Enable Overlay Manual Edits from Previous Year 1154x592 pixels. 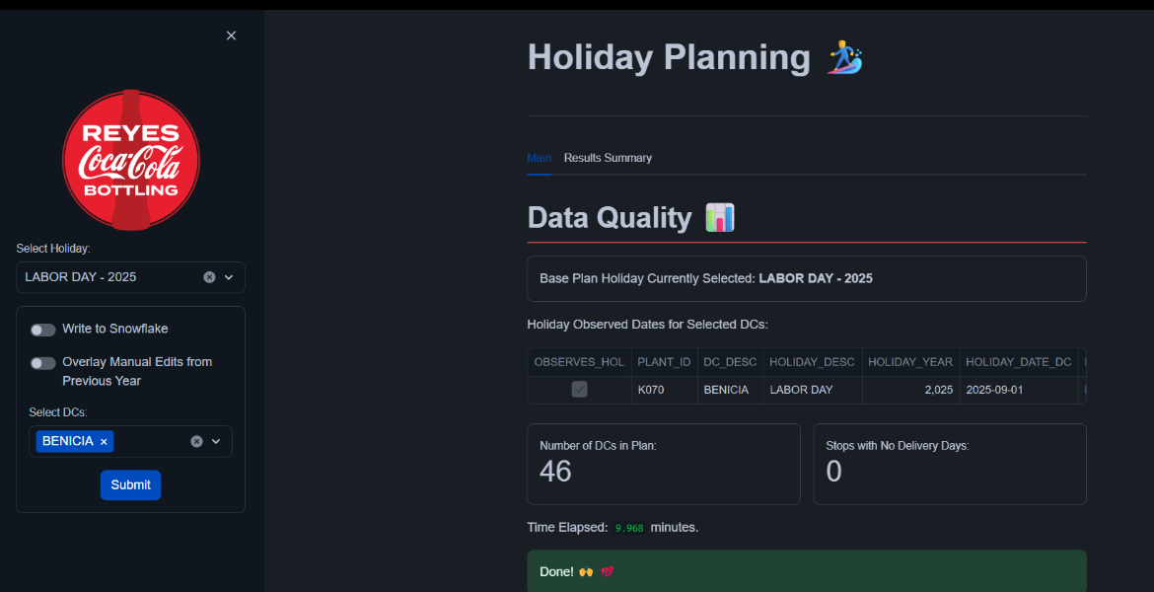tap(43, 363)
